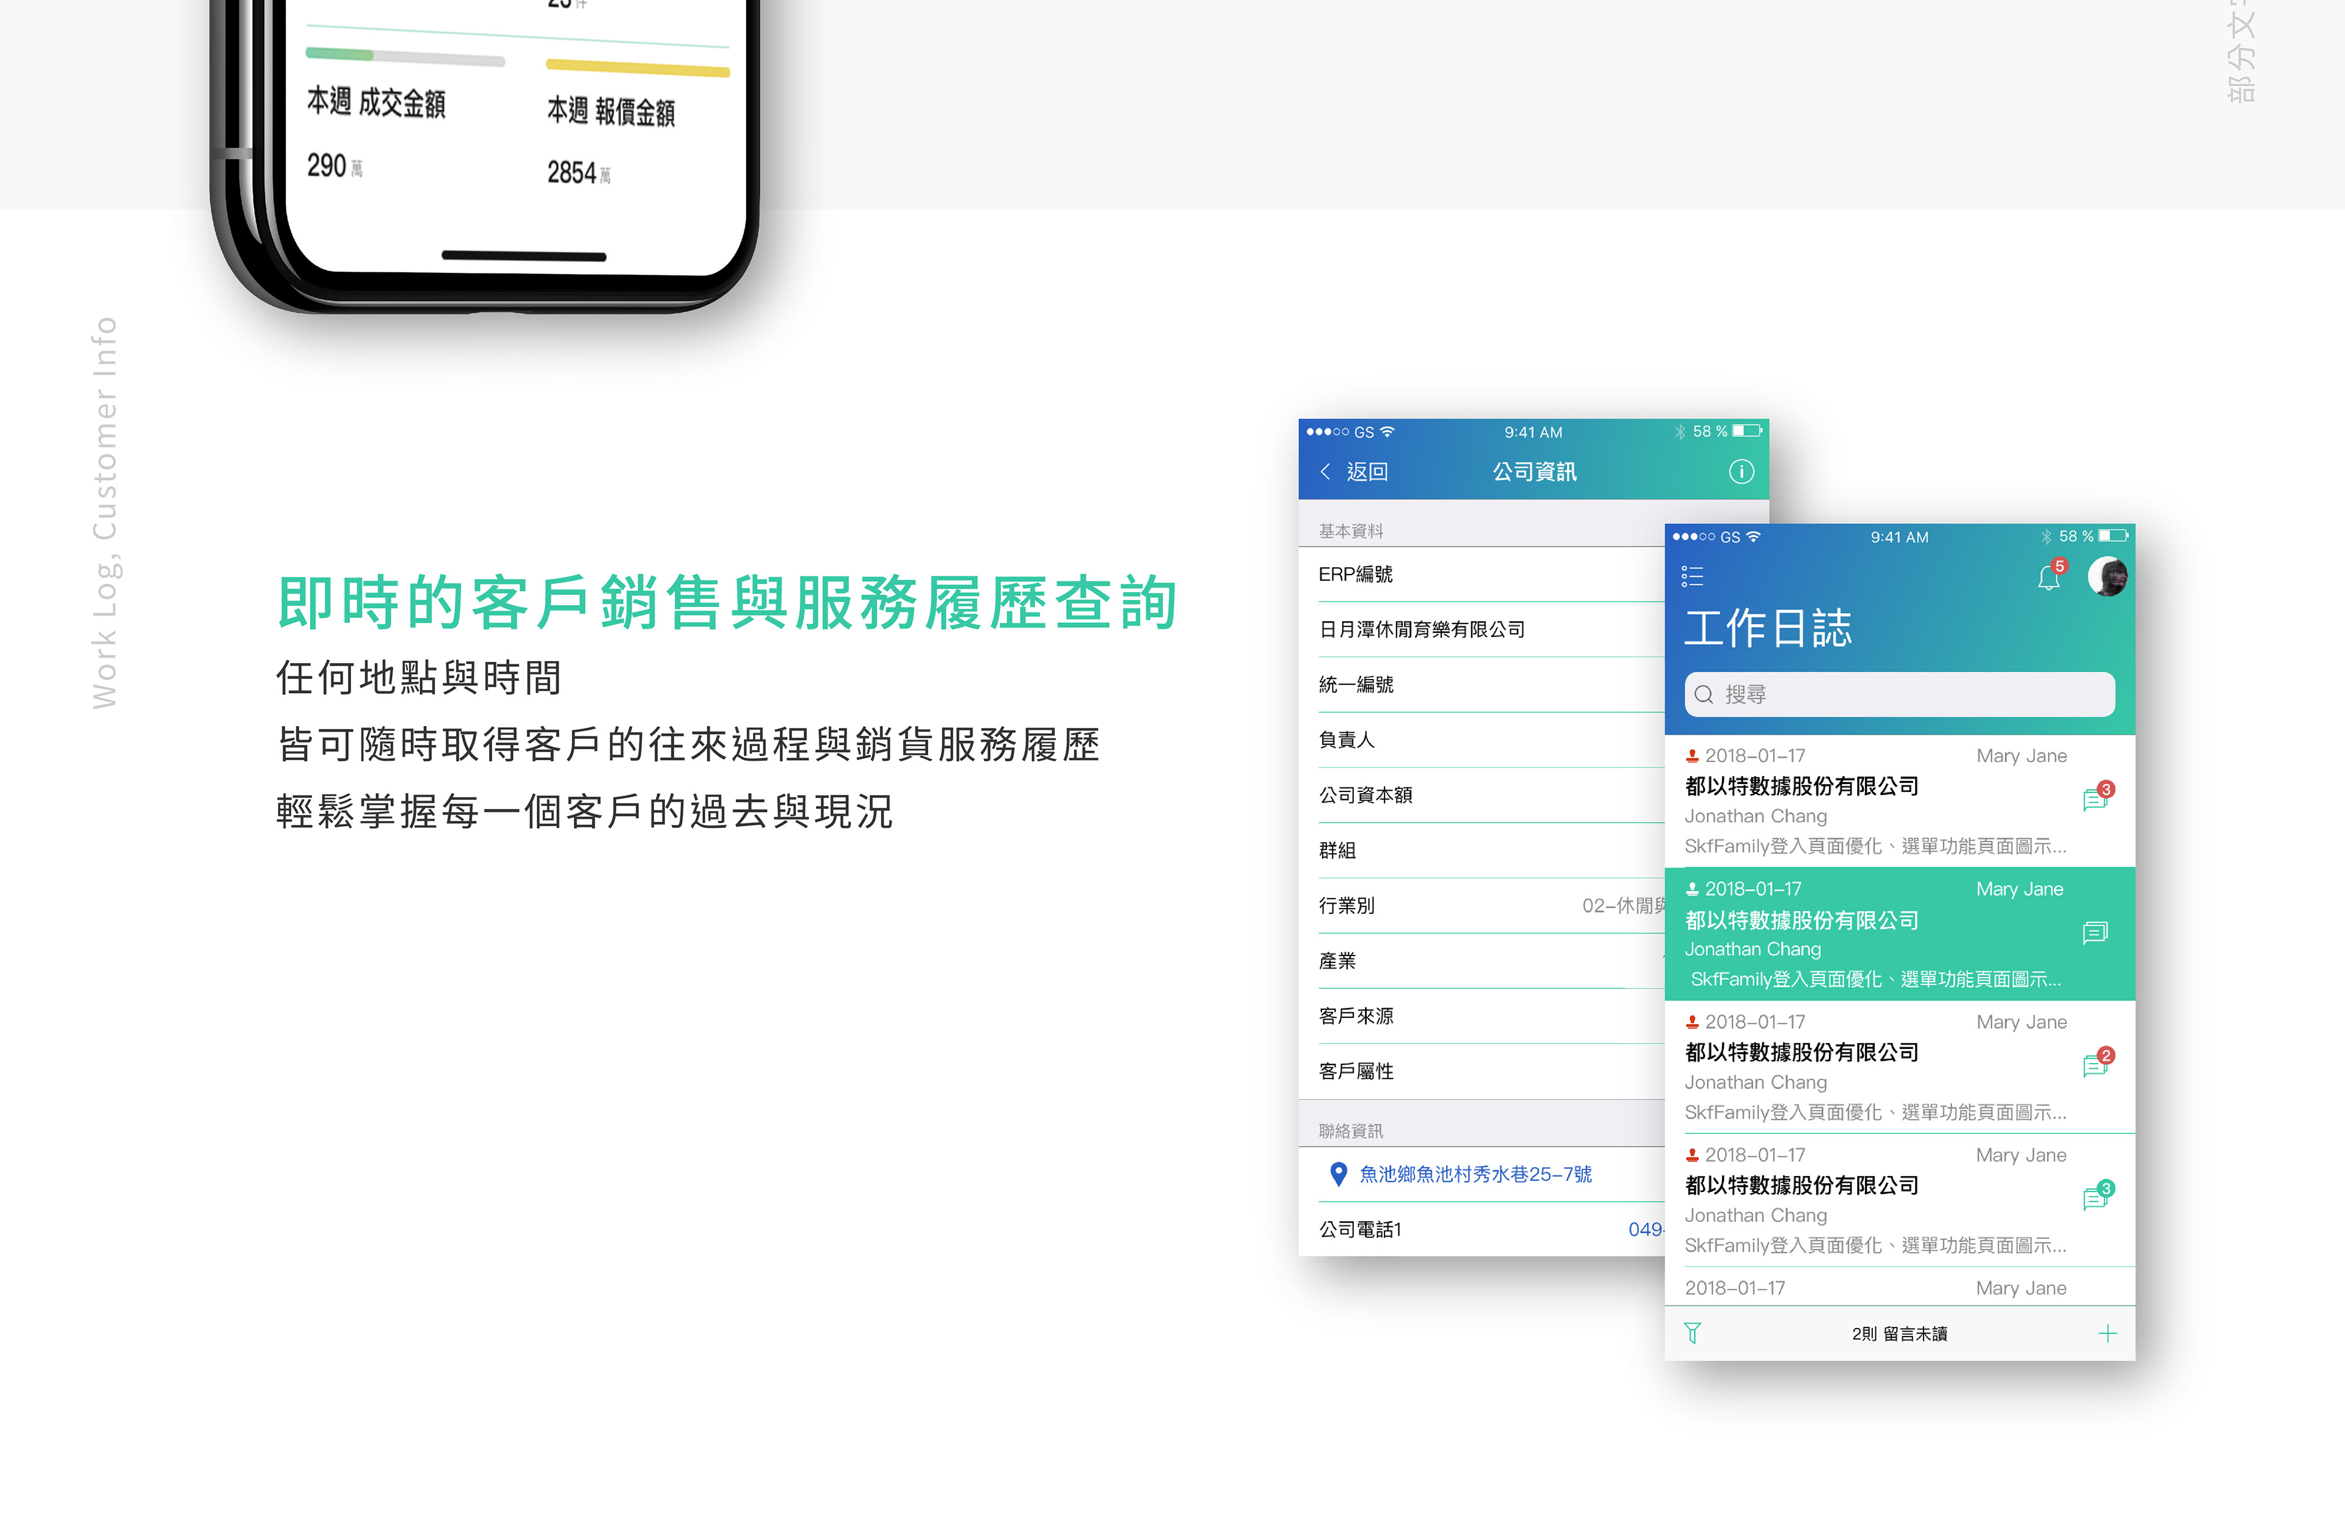Open comments icon with red badge 3

point(2095,799)
